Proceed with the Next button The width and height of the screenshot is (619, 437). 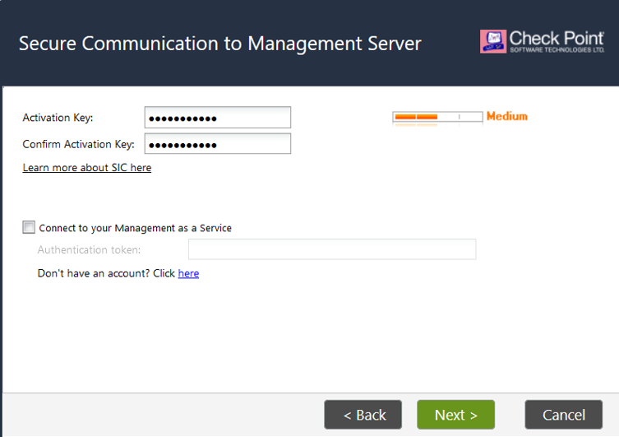coord(455,415)
